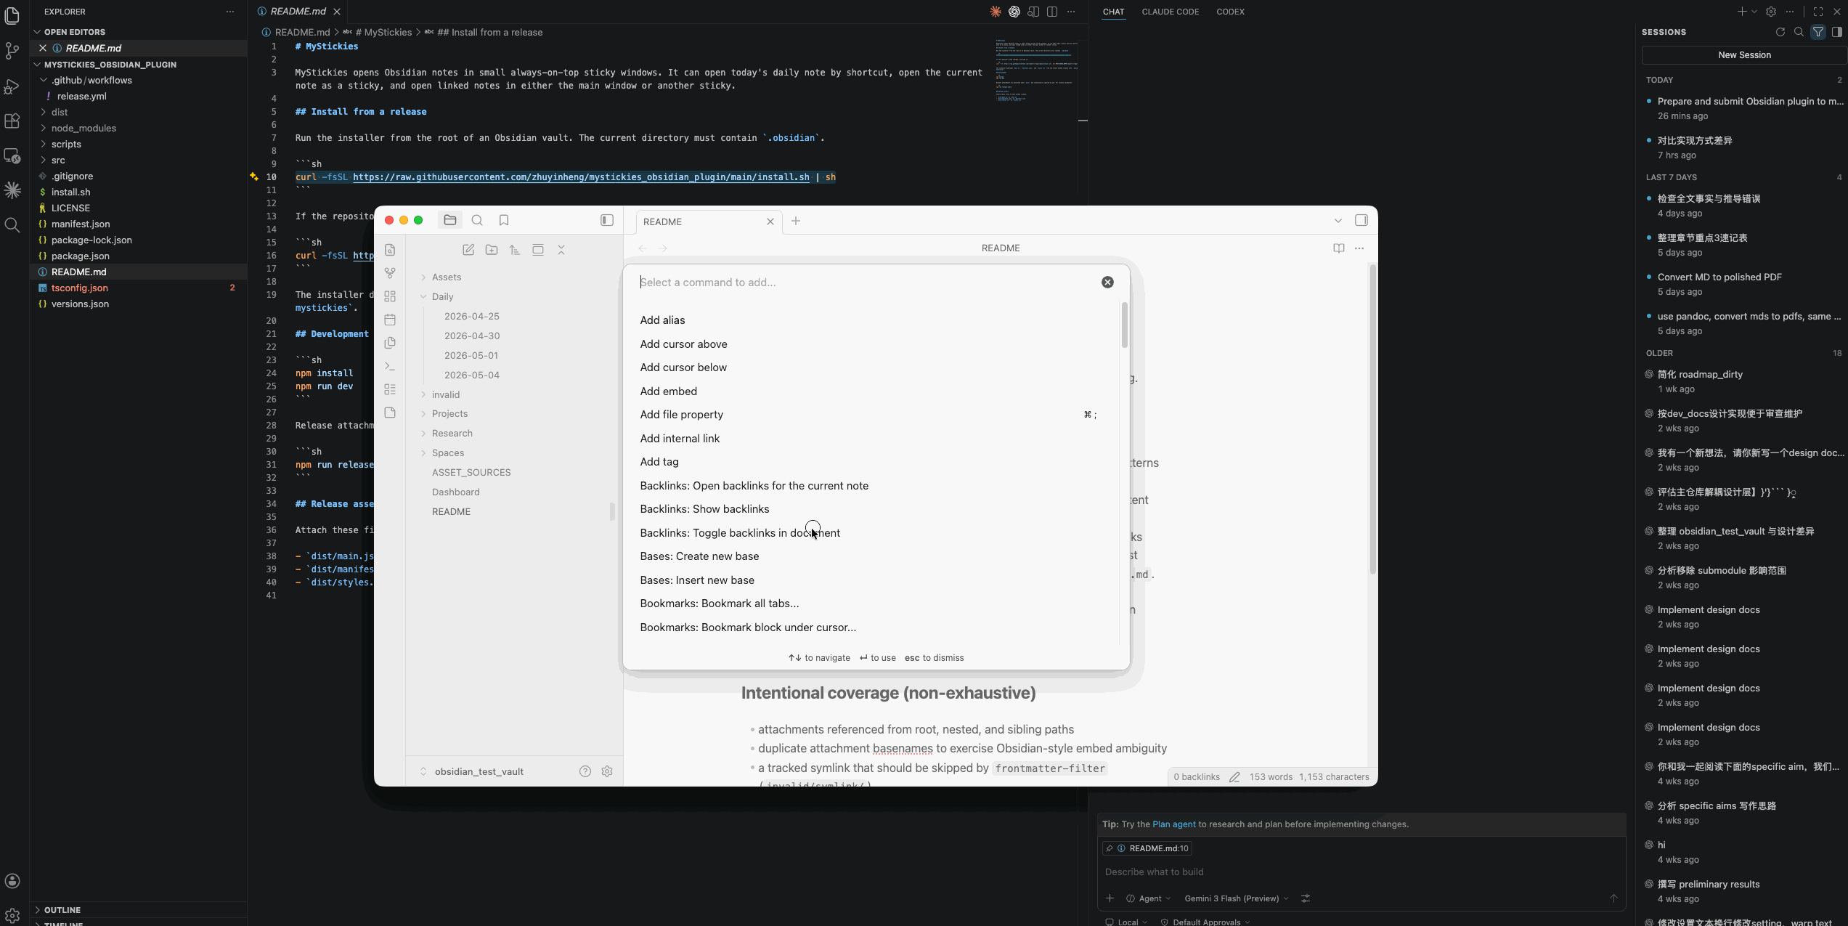
Task: Open chat settings gear in chat panel header
Action: tap(1771, 12)
